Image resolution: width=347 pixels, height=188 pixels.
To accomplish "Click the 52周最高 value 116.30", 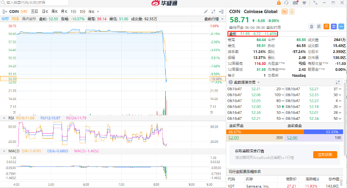I will tap(260, 64).
